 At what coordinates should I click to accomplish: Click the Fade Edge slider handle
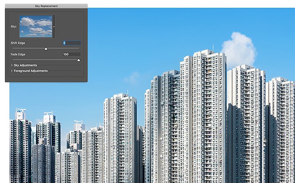[x=79, y=60]
